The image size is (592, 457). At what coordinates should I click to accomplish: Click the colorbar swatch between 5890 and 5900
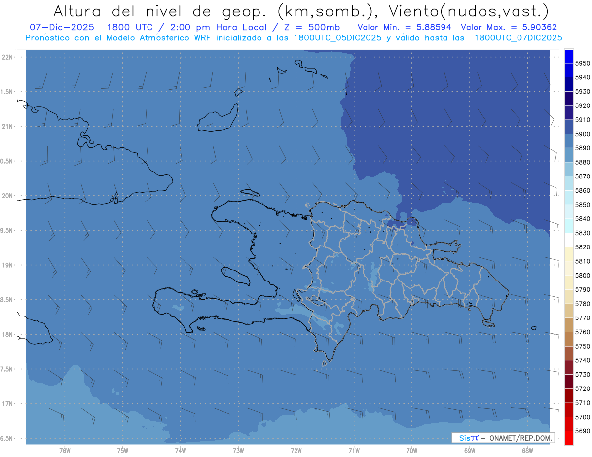pos(569,141)
